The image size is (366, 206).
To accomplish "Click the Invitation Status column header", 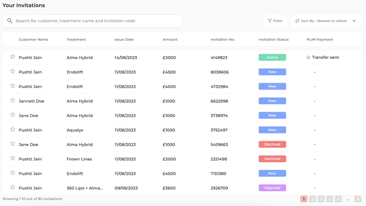I will coord(273,40).
